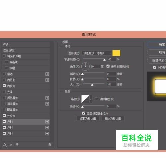Expand the 等高线 contour picker arrow
The width and height of the screenshot is (166, 158).
(91, 99)
